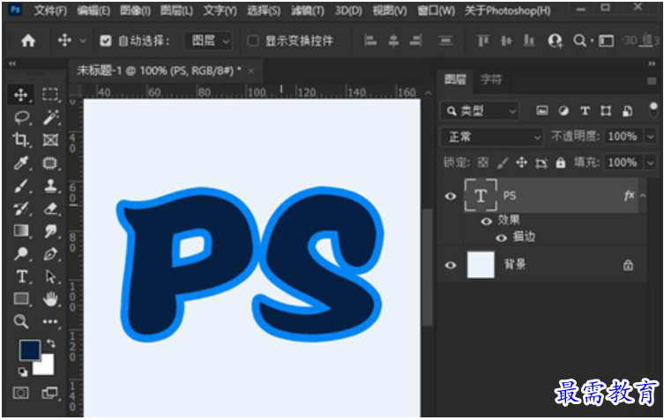Image resolution: width=664 pixels, height=420 pixels.
Task: Hide the 描边 stroke effect
Action: pos(502,238)
